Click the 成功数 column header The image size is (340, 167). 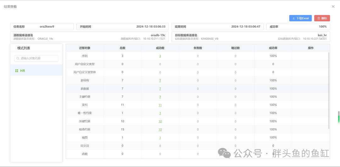click(160, 48)
